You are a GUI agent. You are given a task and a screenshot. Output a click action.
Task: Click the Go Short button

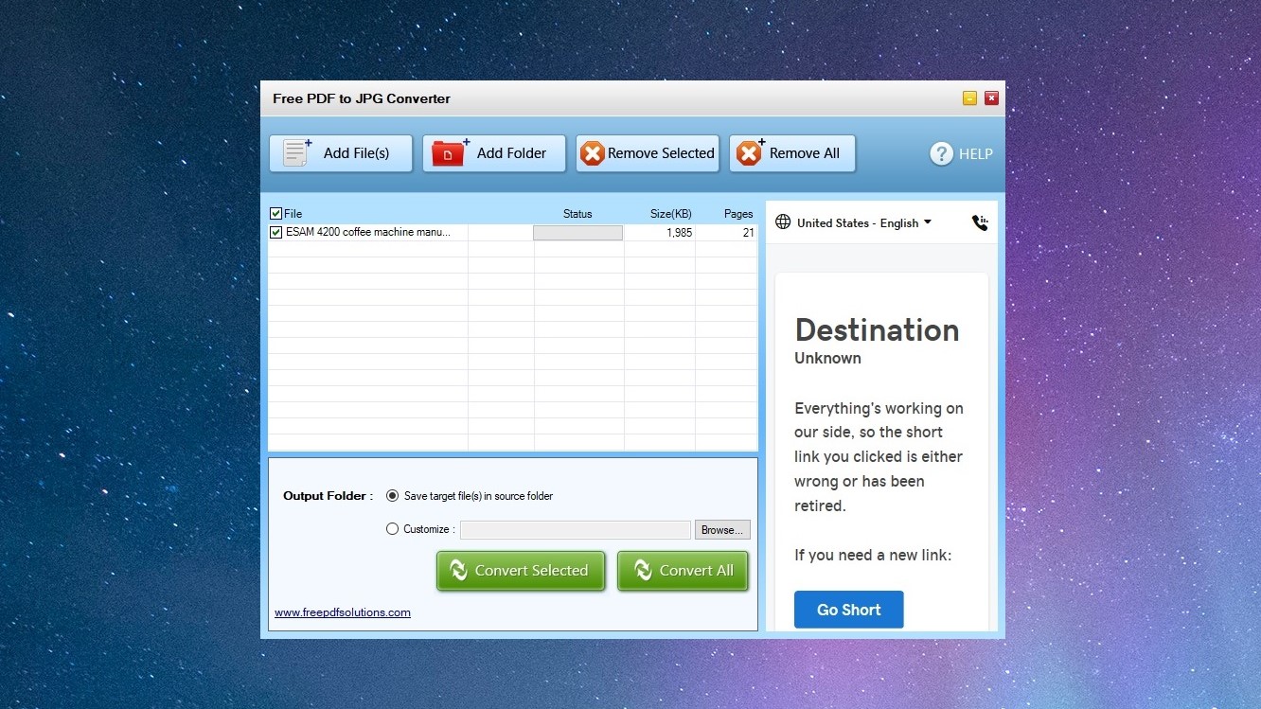pyautogui.click(x=849, y=610)
